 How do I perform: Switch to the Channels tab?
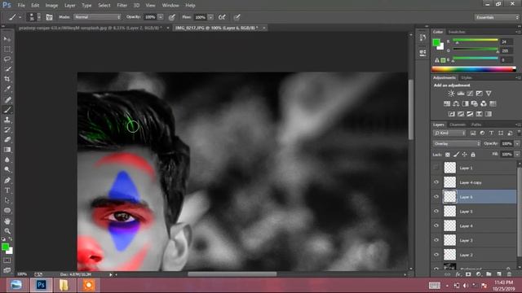458,125
